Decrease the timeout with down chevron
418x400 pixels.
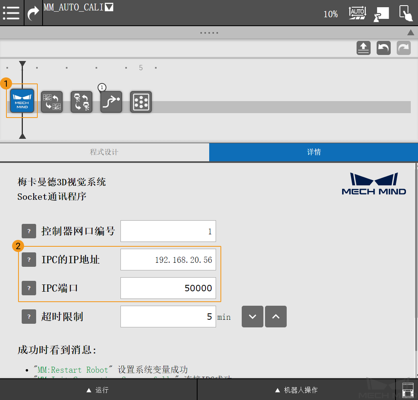[x=253, y=317]
